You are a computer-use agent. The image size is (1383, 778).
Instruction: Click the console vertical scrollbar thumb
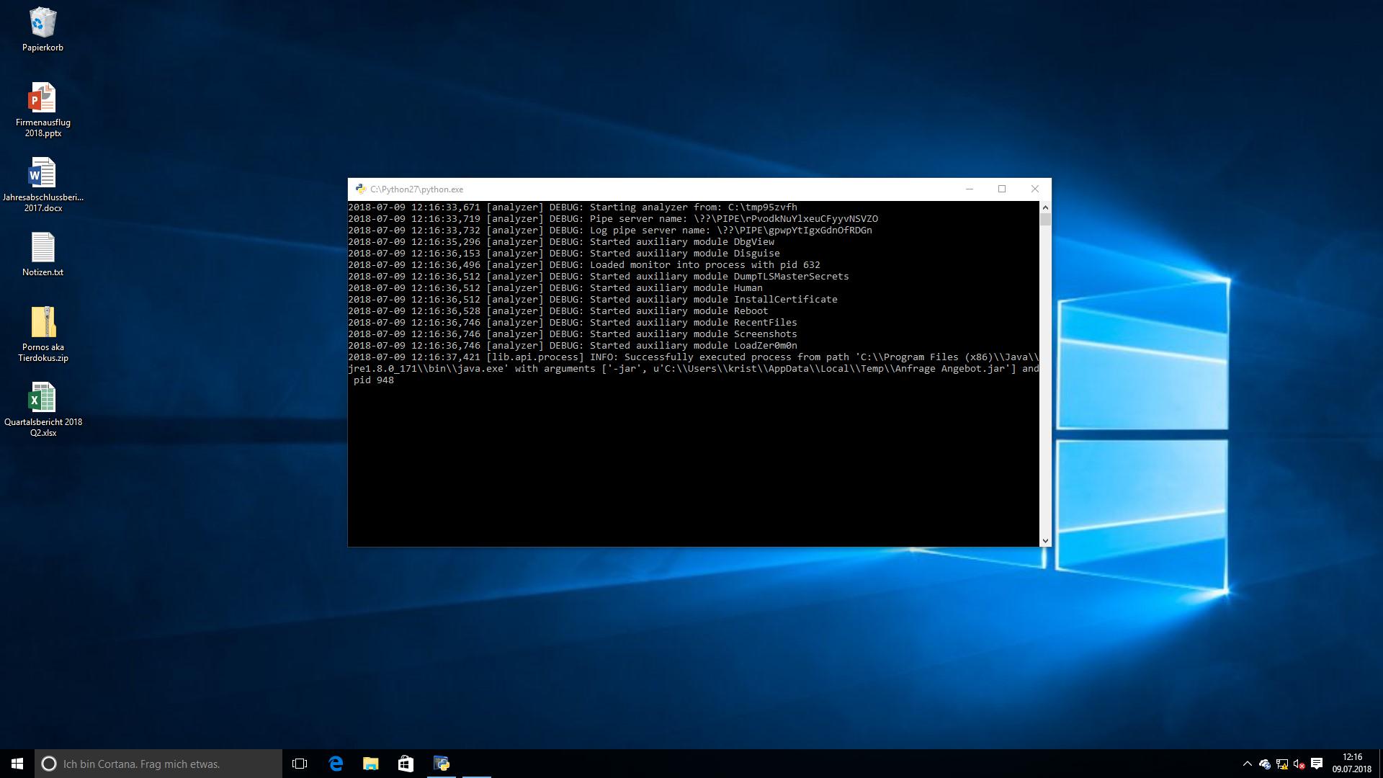[x=1045, y=219]
